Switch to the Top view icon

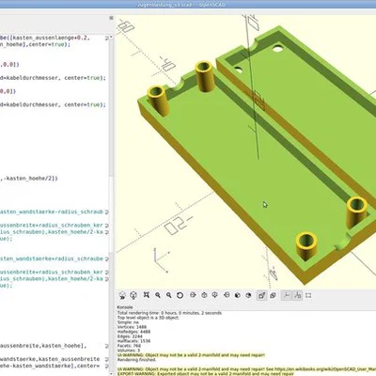204,295
